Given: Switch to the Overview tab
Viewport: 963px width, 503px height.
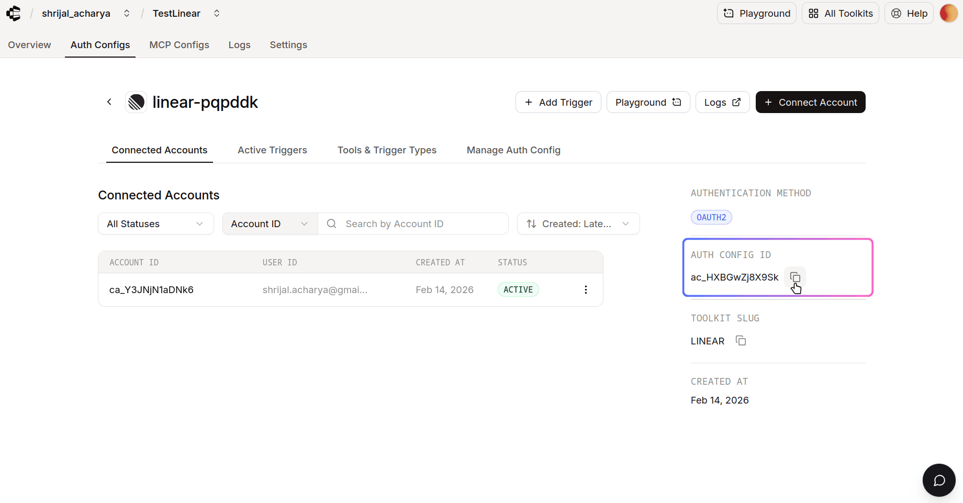Looking at the screenshot, I should coord(29,45).
